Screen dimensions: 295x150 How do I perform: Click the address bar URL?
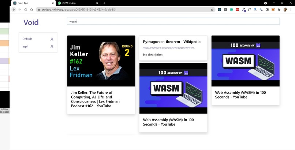pyautogui.click(x=78, y=9)
